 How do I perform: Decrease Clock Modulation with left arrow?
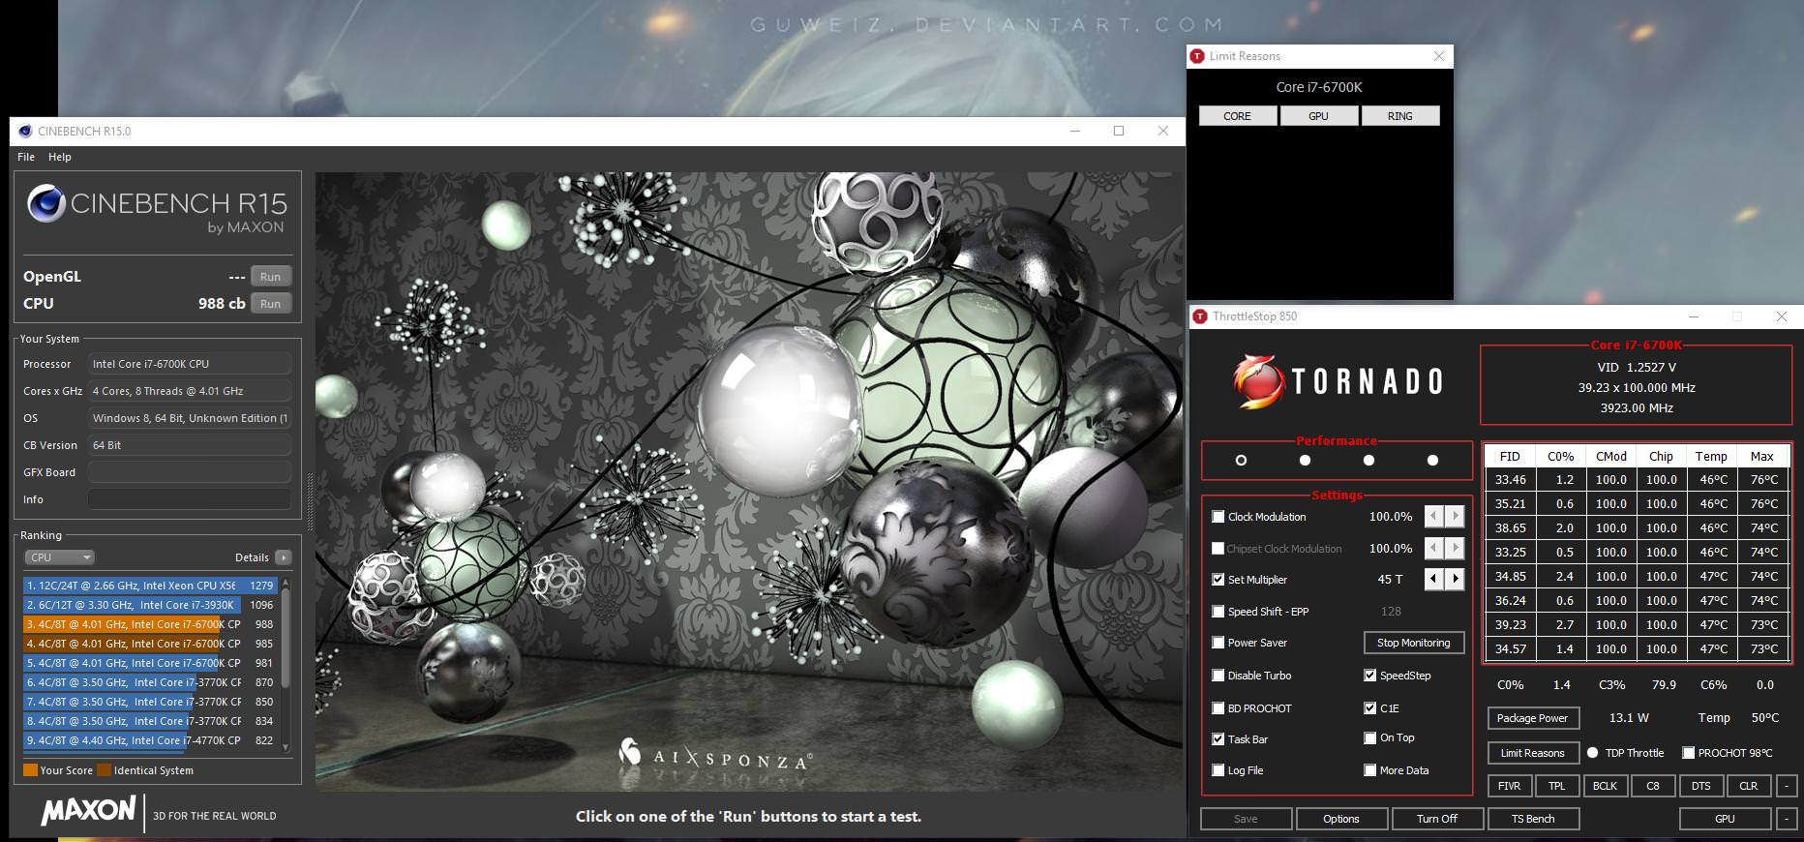point(1433,517)
